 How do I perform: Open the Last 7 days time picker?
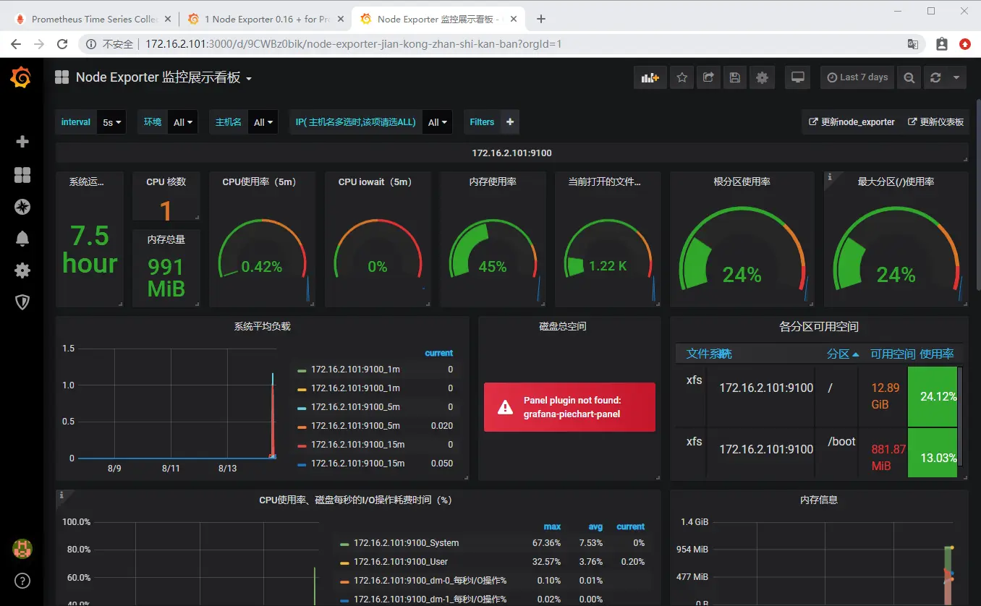click(x=857, y=77)
